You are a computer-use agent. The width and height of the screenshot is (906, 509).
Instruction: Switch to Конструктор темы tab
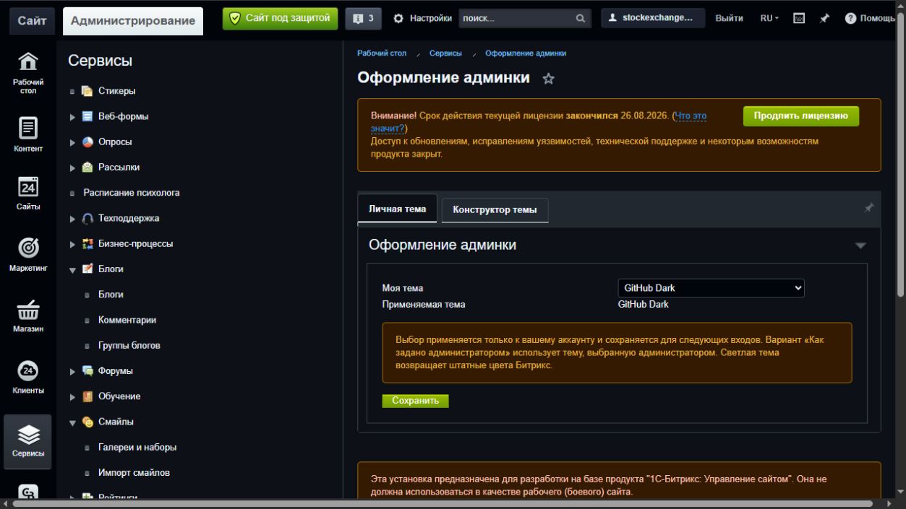coord(495,210)
